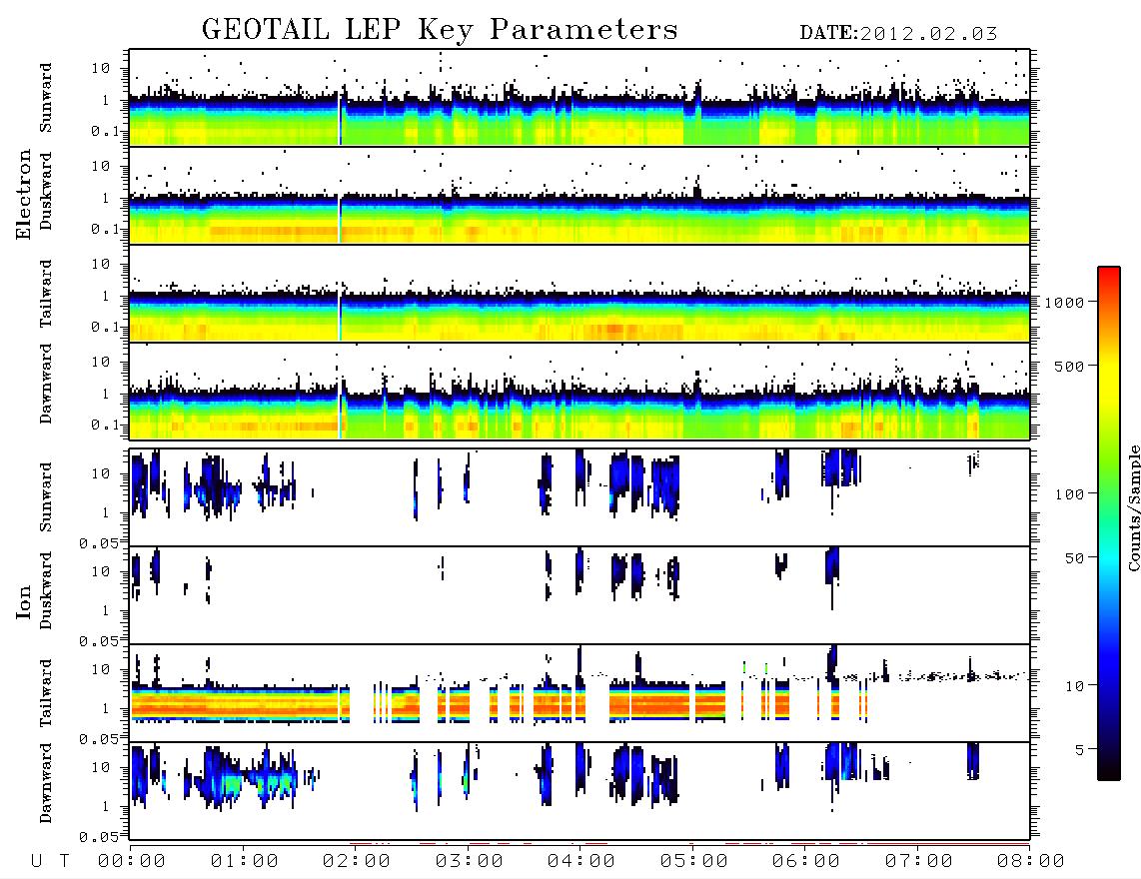Click the Electron "Tailward" panel label
Screen dimensions: 1141x879
pos(46,294)
